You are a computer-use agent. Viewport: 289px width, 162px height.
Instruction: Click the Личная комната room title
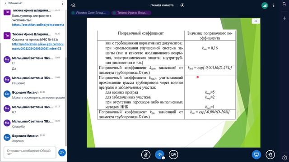tap(162, 5)
